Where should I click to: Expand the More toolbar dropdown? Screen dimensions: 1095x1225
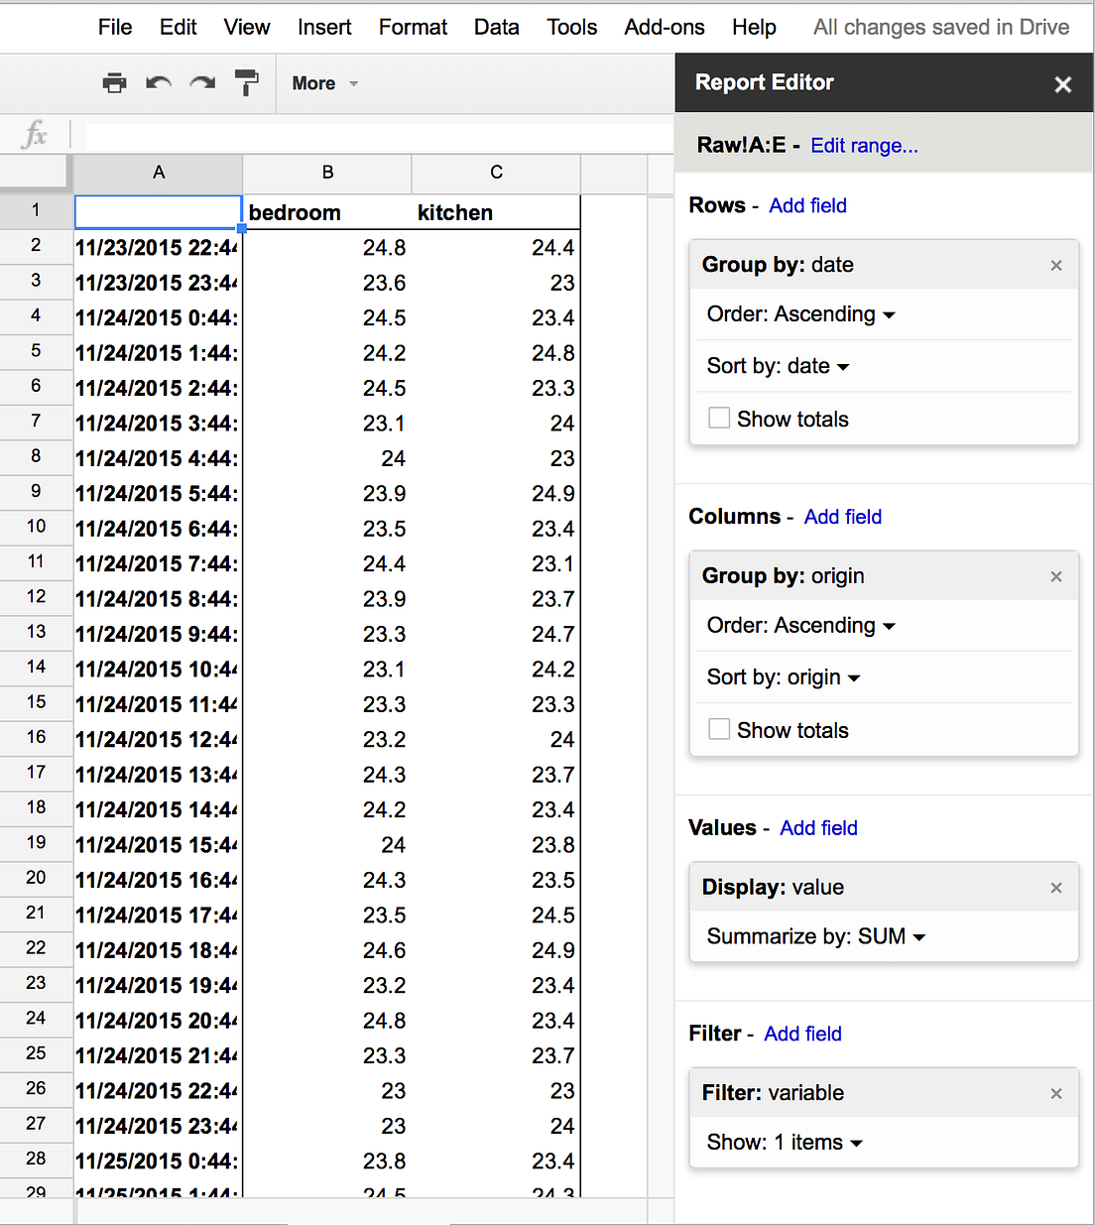pyautogui.click(x=324, y=83)
